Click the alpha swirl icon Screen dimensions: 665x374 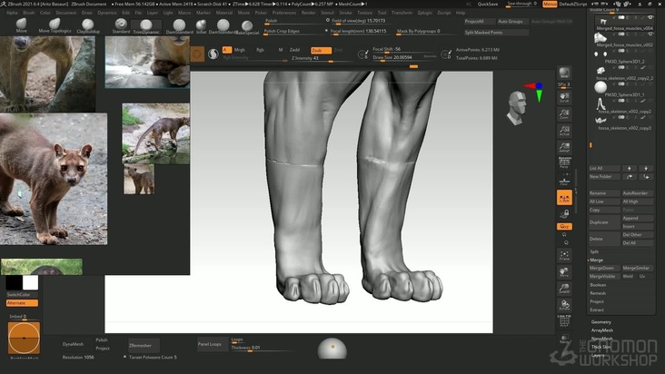point(213,54)
